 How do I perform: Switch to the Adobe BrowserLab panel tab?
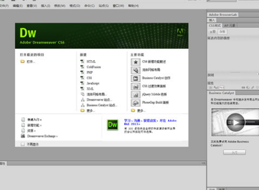[223, 15]
